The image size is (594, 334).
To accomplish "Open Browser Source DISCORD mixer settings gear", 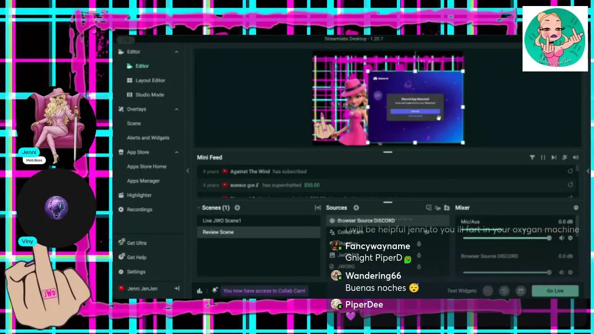I will click(x=570, y=272).
